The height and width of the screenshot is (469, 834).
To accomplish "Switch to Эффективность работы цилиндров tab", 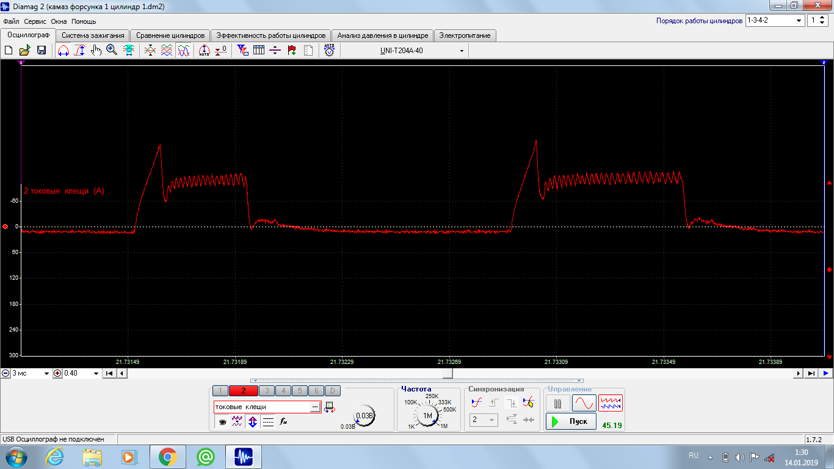I will click(271, 35).
